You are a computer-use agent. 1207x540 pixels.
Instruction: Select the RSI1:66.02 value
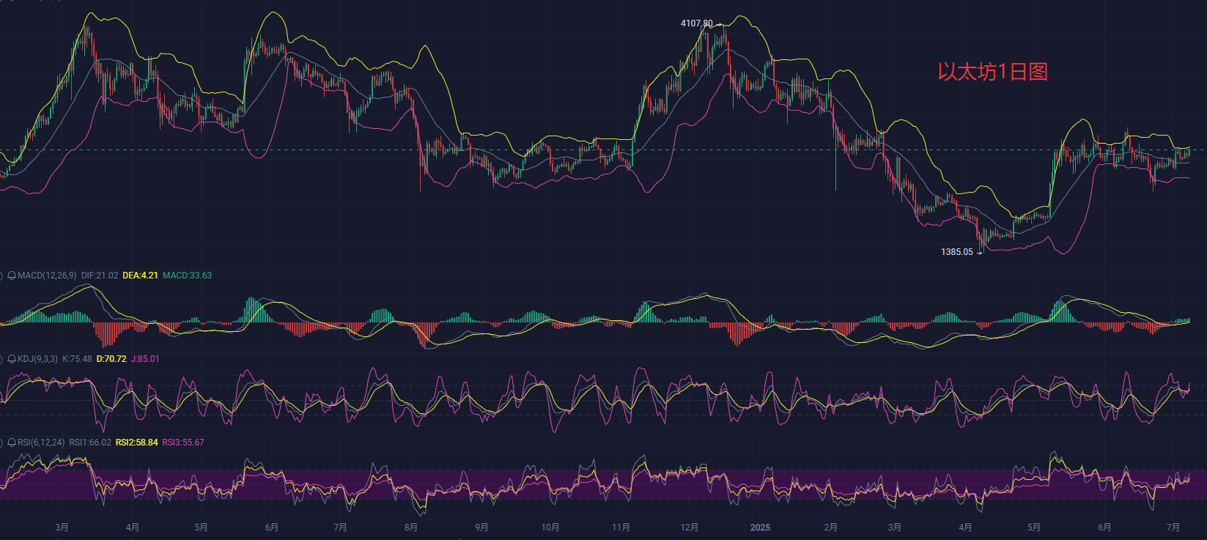click(90, 443)
